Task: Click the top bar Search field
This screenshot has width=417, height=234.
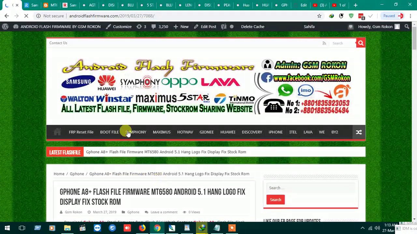Action: click(342, 43)
